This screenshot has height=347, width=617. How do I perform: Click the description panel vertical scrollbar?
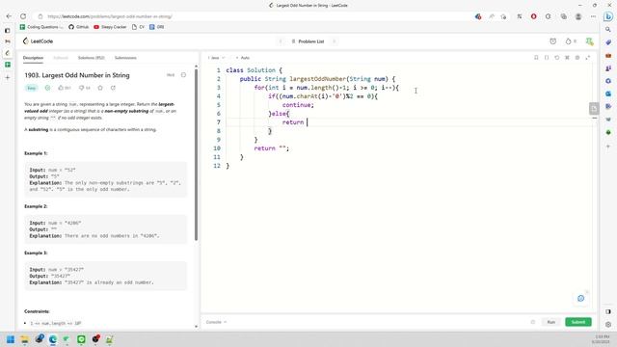[196, 155]
